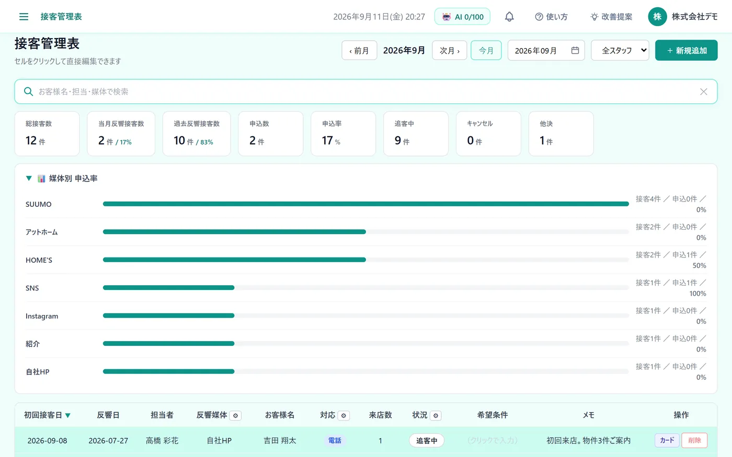Click the memo cell 初回来店。物件3件ご案内
Screen dimensions: 732x457
coord(589,440)
